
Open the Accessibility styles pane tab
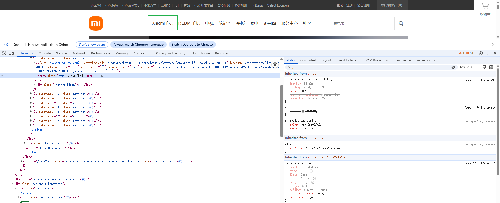426,60
